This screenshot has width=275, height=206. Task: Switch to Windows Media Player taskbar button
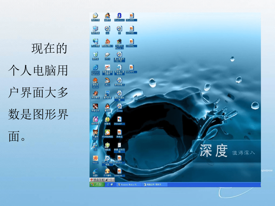pyautogui.click(x=129, y=185)
